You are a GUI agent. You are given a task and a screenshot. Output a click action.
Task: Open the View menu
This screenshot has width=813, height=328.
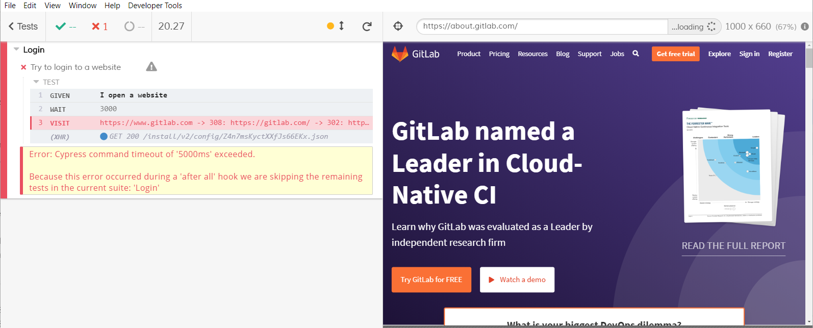tap(53, 6)
